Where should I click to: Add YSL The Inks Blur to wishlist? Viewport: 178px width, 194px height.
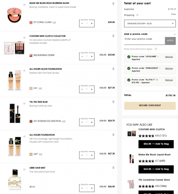pos(24,104)
